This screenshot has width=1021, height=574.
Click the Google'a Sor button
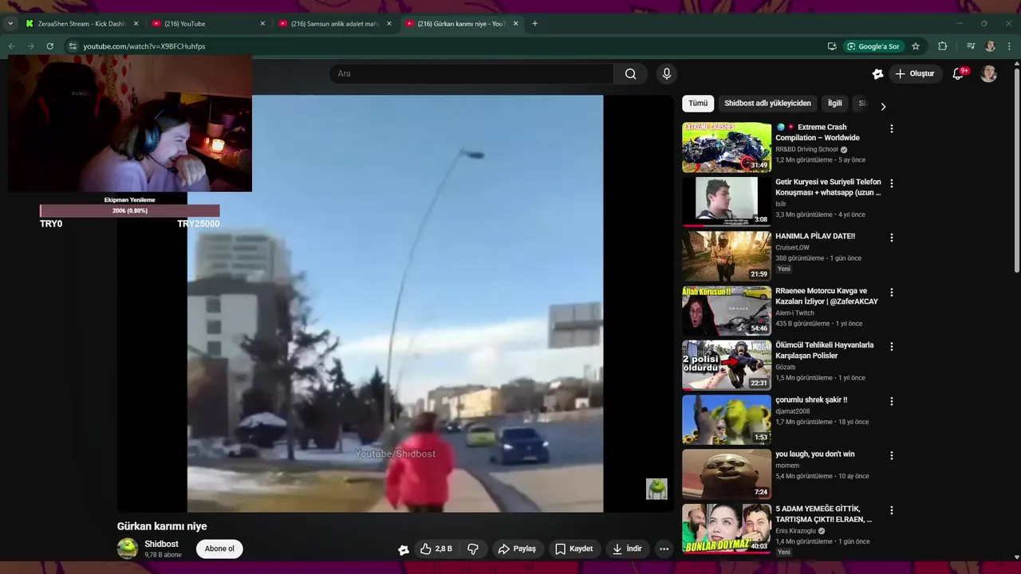click(873, 46)
